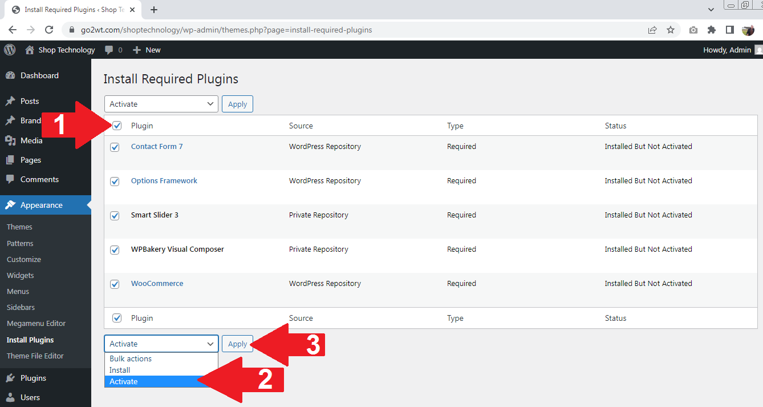Sort by Plugin column header at top
The width and height of the screenshot is (763, 407).
pyautogui.click(x=142, y=126)
